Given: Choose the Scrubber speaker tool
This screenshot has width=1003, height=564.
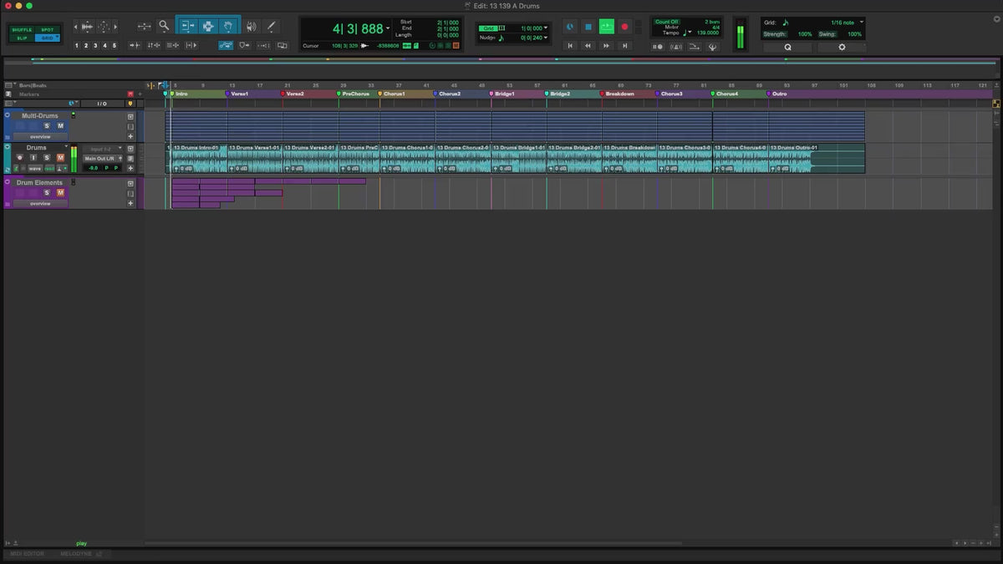Looking at the screenshot, I should (251, 27).
